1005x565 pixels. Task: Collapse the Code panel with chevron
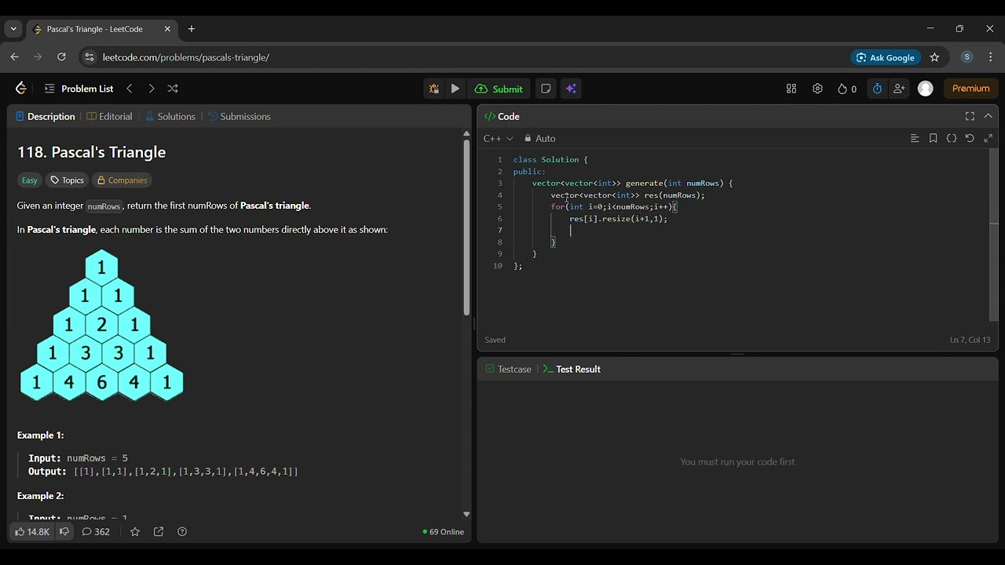[x=989, y=116]
